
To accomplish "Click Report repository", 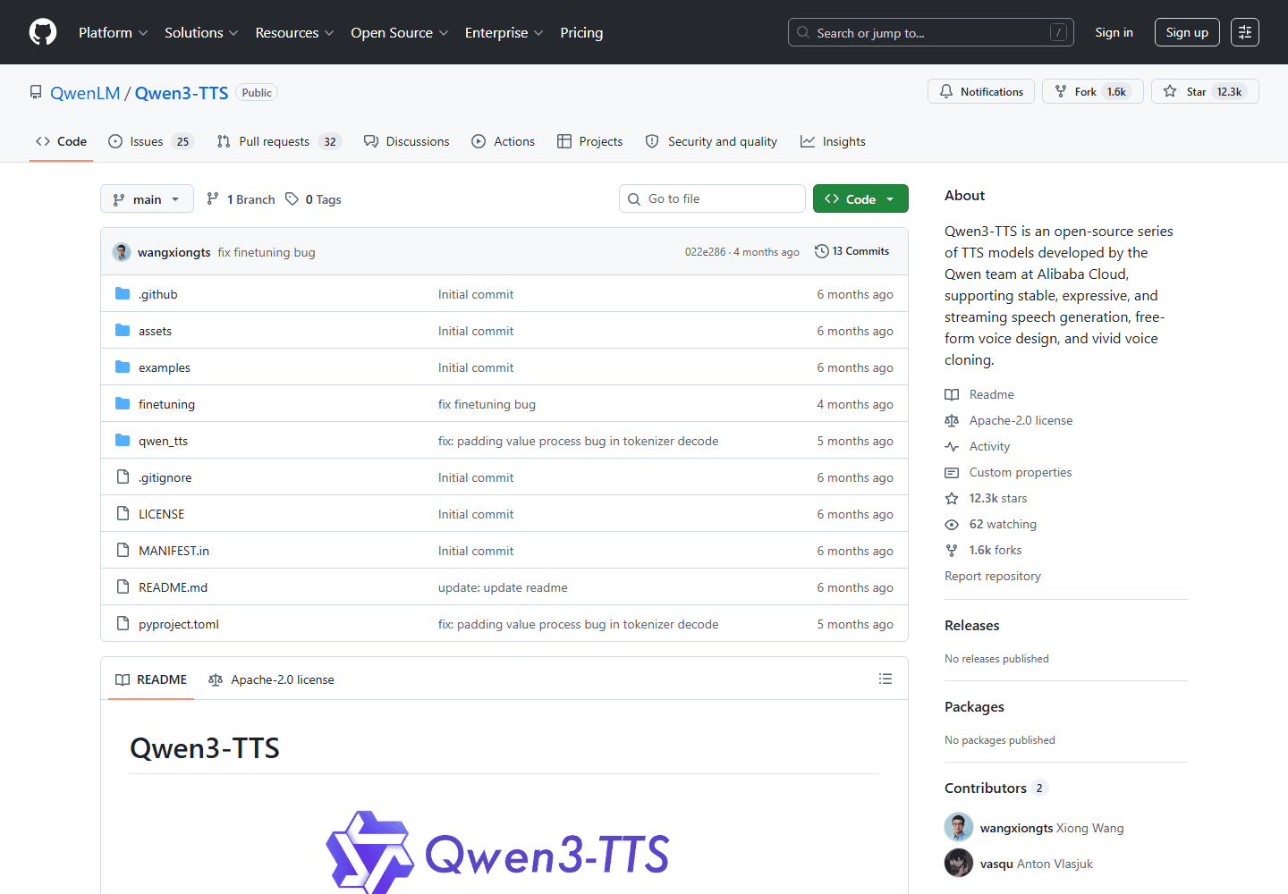I will (993, 576).
